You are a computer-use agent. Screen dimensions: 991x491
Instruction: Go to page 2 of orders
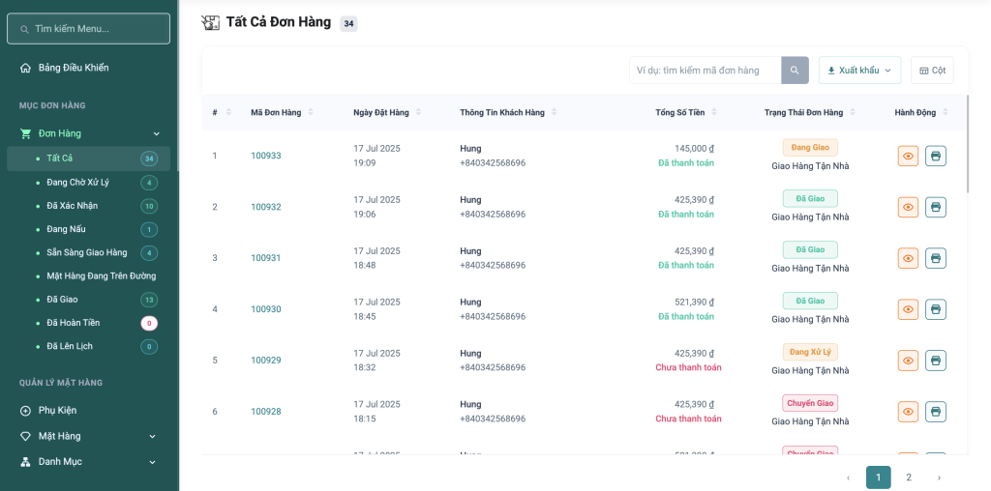pyautogui.click(x=908, y=477)
